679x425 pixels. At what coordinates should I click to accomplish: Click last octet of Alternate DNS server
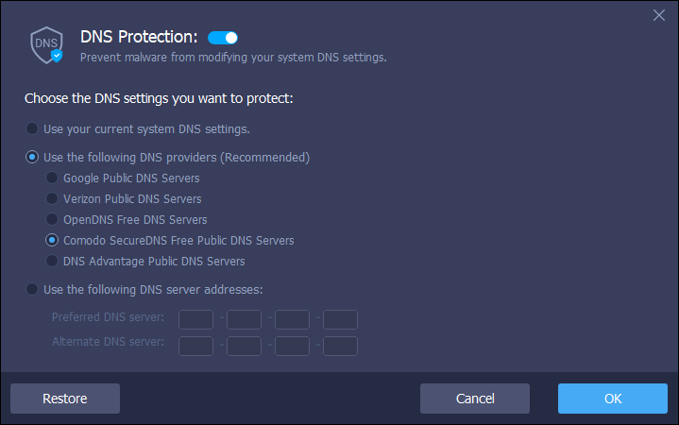[x=340, y=346]
